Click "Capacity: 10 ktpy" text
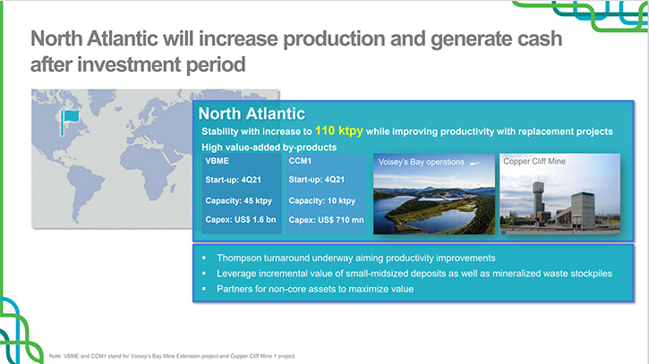Screen dimensions: 649x364 point(322,201)
